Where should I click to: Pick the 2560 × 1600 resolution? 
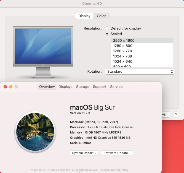142,40
